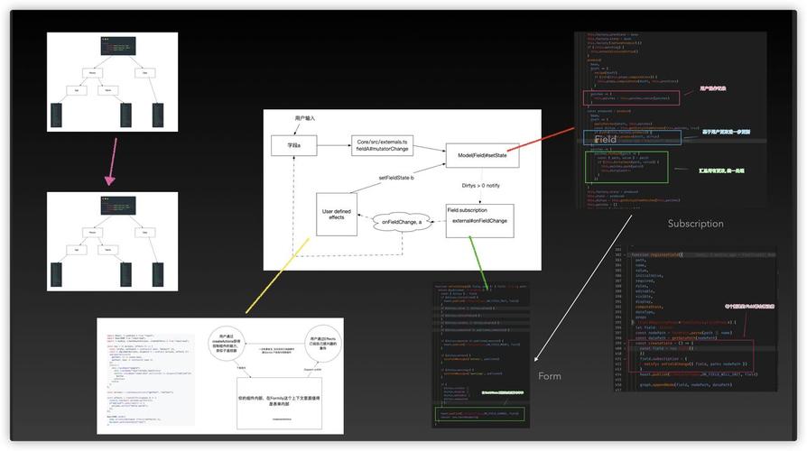Select the effects circle in bottom diagram
Viewport: 807px width, 451px height.
(x=322, y=343)
